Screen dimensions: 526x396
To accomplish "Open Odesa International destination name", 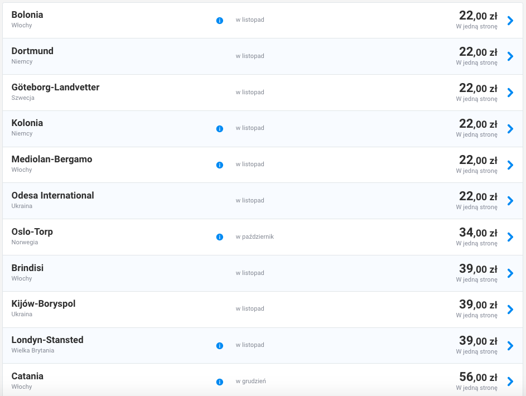I will coord(52,195).
